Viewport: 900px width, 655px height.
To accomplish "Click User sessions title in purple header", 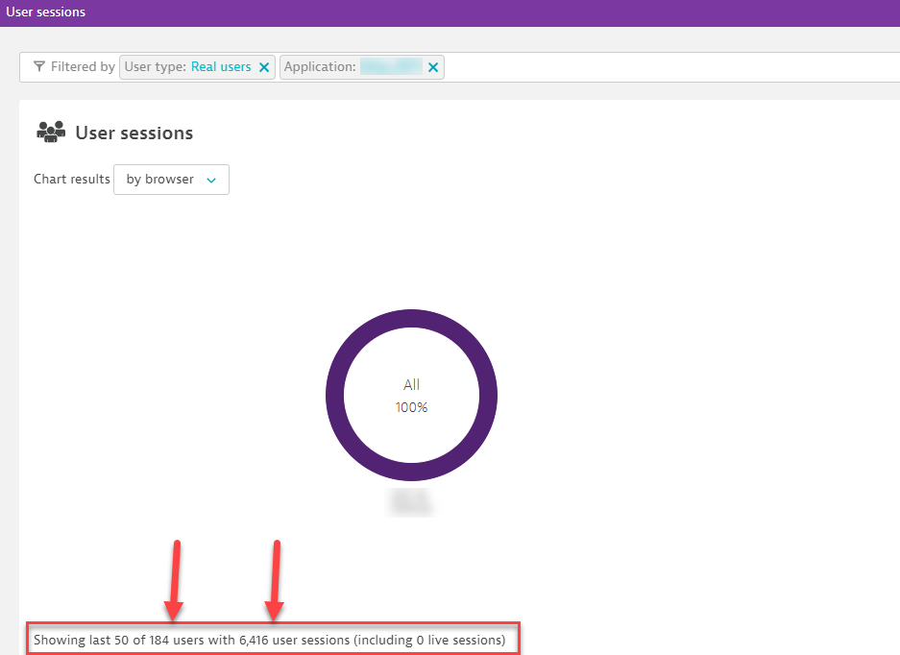I will tap(45, 12).
